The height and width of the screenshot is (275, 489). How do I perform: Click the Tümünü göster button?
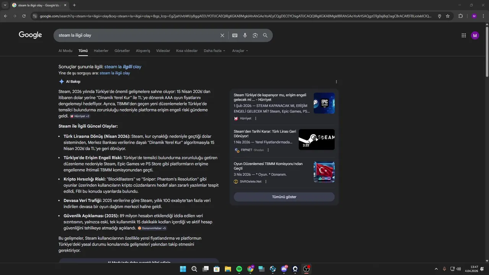click(284, 197)
